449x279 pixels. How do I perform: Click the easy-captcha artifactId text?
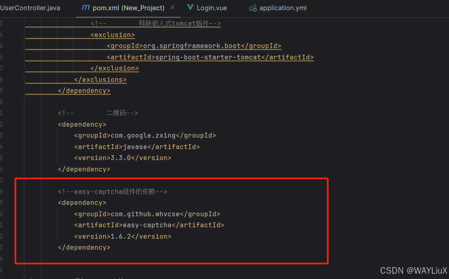pyautogui.click(x=146, y=225)
